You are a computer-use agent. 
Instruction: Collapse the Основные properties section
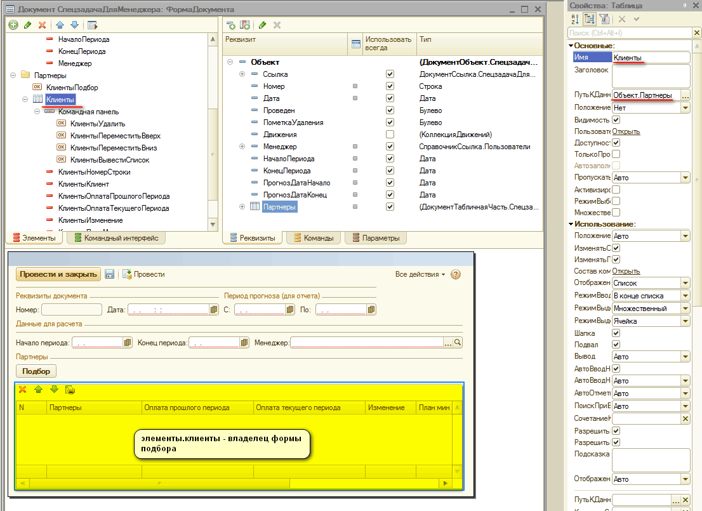click(571, 46)
